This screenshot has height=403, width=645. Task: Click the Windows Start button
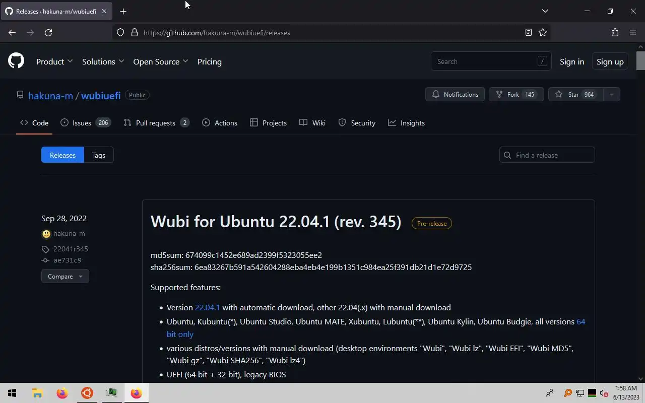(x=12, y=393)
